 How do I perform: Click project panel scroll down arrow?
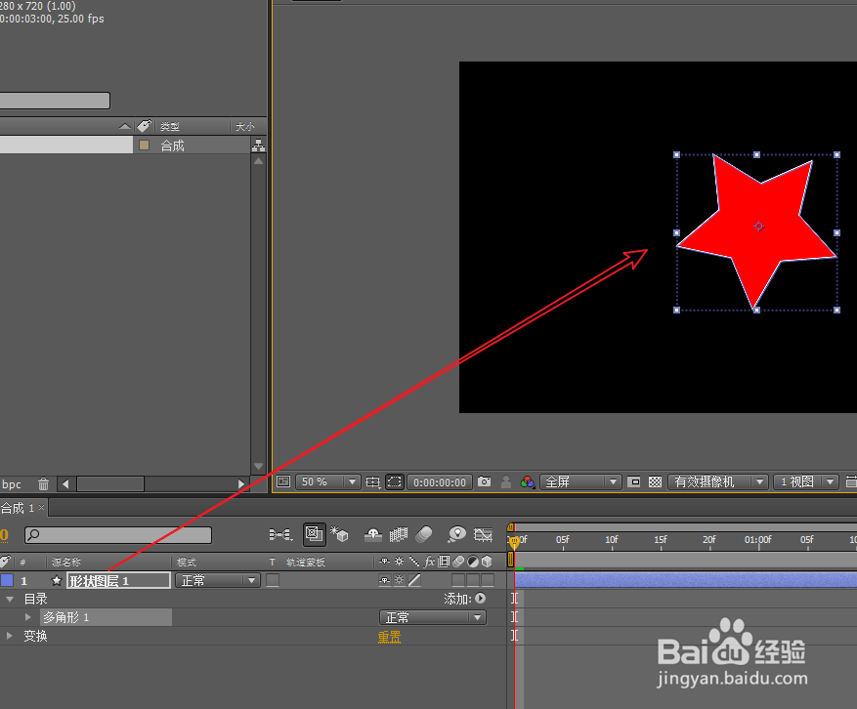pyautogui.click(x=259, y=467)
